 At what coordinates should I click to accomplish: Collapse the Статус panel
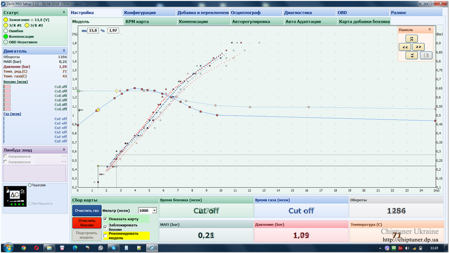tap(64, 12)
